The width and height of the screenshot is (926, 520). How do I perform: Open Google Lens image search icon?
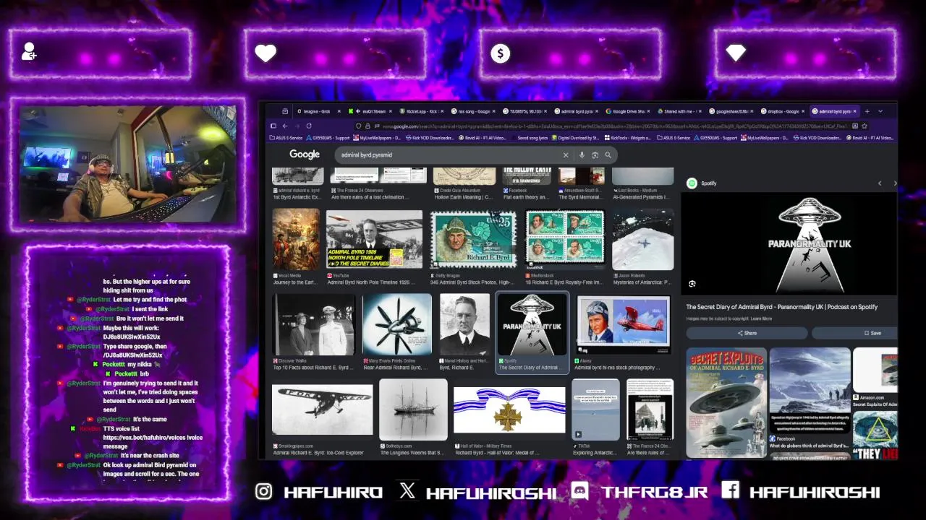pyautogui.click(x=595, y=155)
